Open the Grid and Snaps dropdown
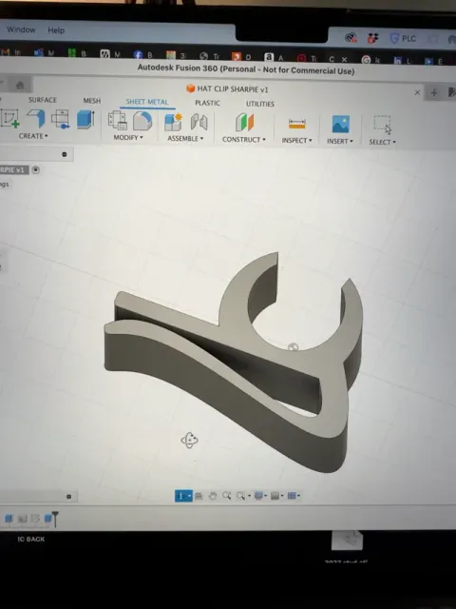 [276, 496]
